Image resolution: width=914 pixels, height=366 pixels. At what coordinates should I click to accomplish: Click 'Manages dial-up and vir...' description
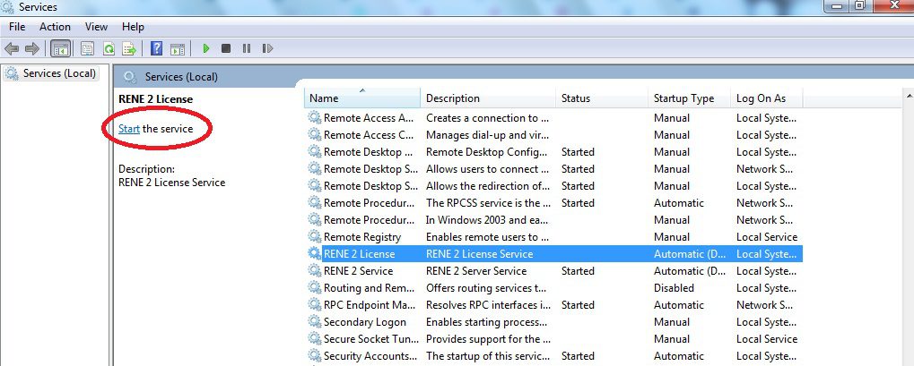pos(487,135)
